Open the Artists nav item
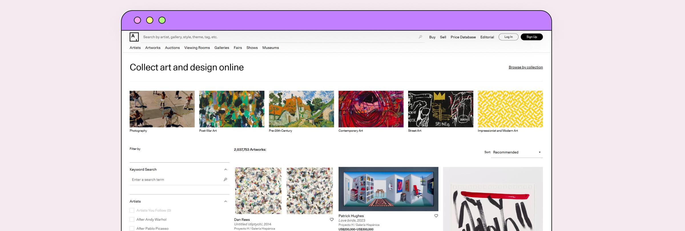Viewport: 685px width, 231px height. [135, 48]
